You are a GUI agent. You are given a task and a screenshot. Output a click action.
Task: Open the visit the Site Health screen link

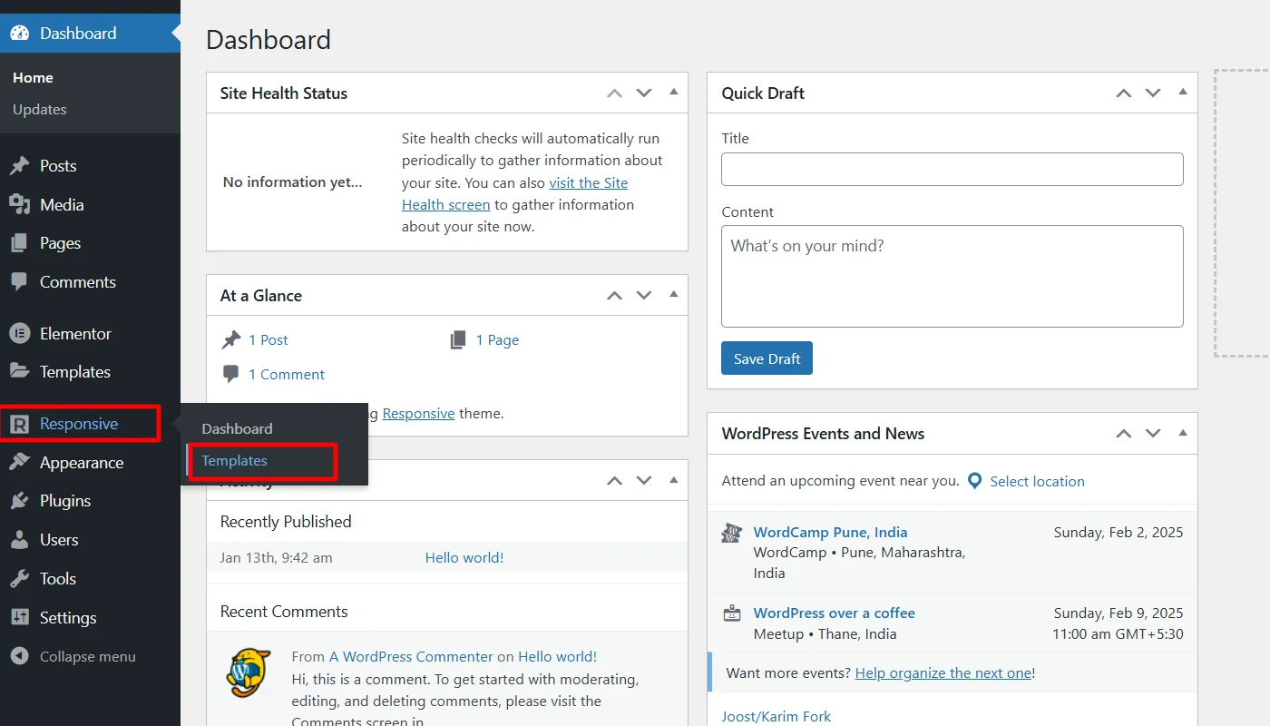[514, 194]
